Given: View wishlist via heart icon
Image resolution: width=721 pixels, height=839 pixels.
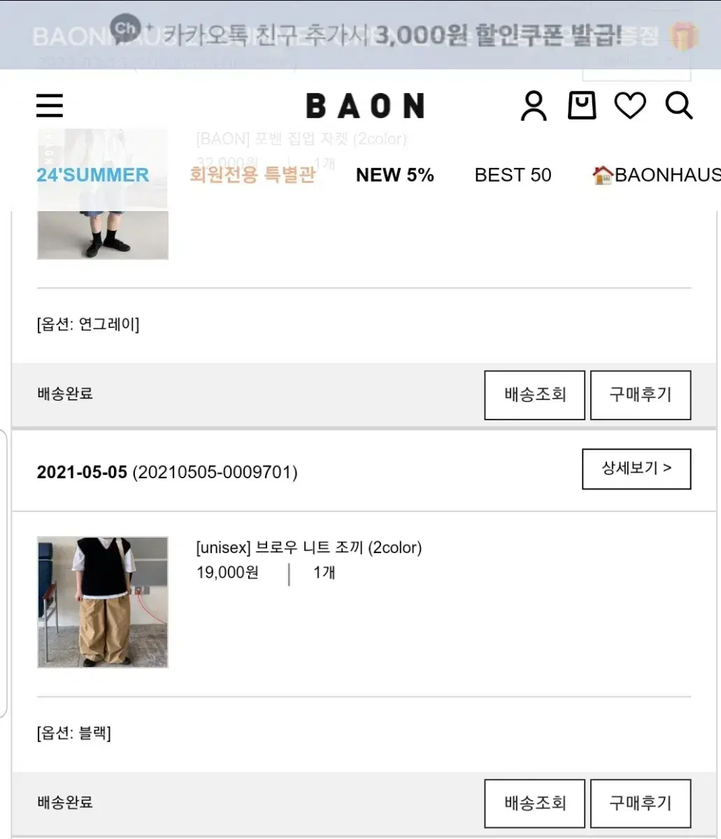Looking at the screenshot, I should (x=630, y=106).
